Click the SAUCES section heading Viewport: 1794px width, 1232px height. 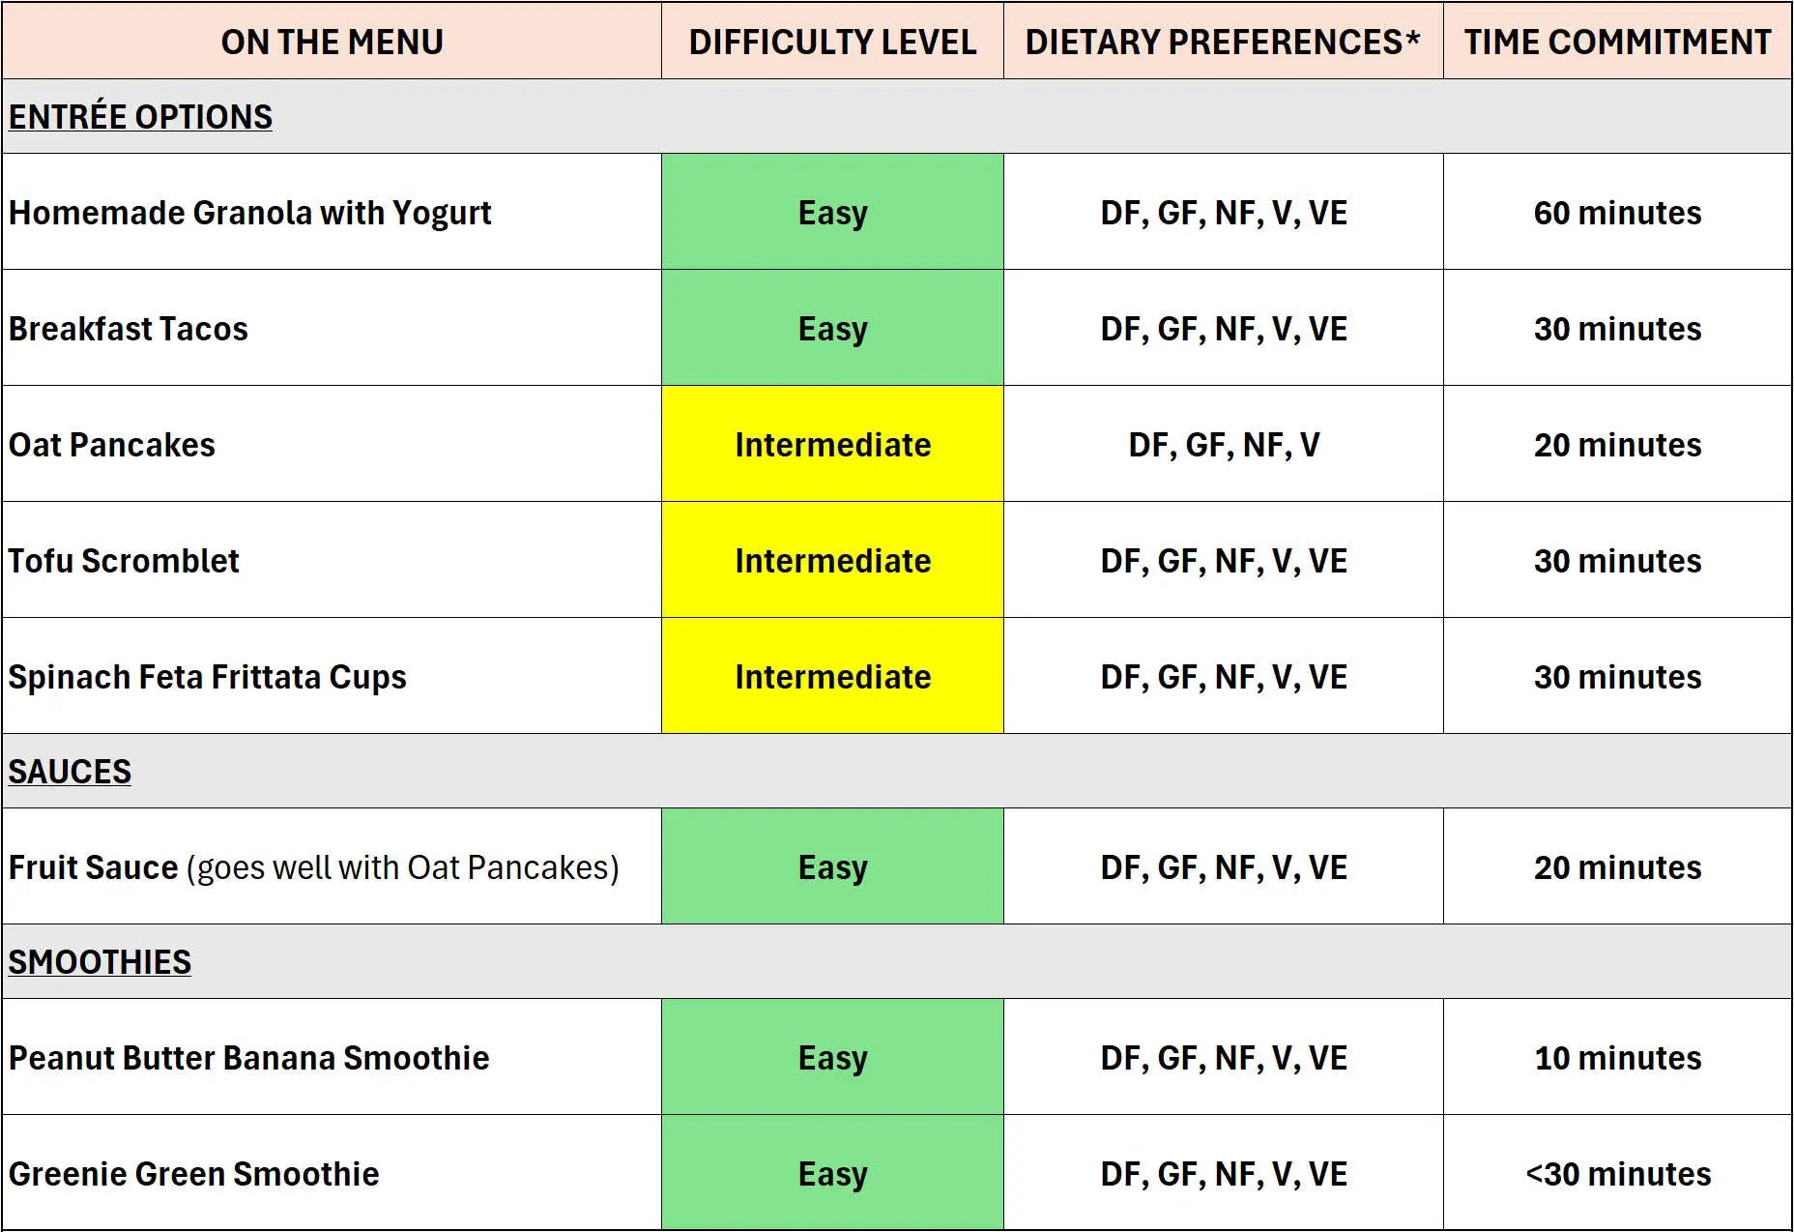tap(70, 771)
